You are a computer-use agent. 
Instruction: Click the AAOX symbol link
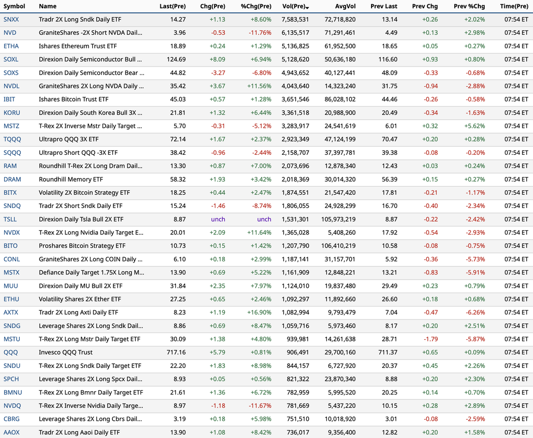pyautogui.click(x=11, y=432)
